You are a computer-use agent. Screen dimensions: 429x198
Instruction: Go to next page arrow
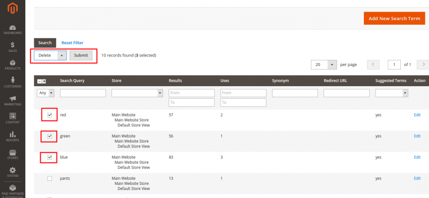click(423, 64)
